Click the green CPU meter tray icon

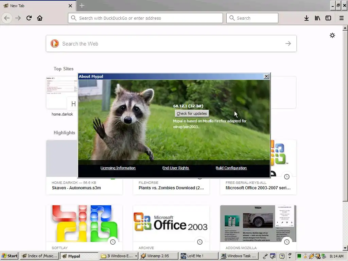299,256
